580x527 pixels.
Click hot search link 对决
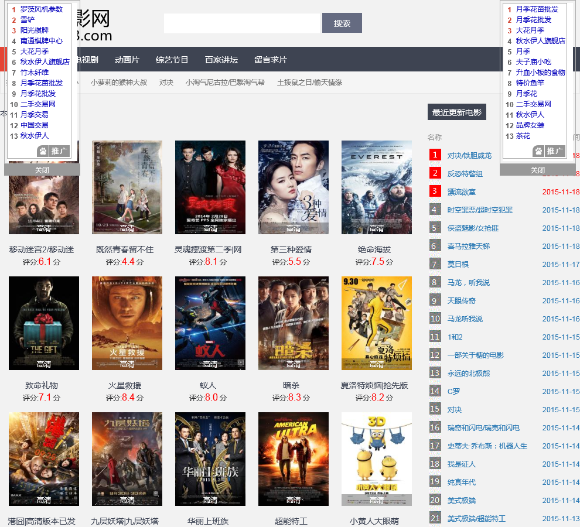coord(166,83)
